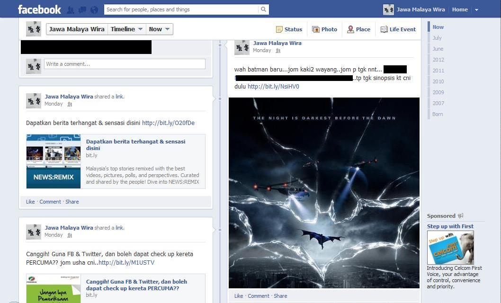Click profile picture in top navigation bar
Viewport: 501px width, 303px height.
pos(388,9)
